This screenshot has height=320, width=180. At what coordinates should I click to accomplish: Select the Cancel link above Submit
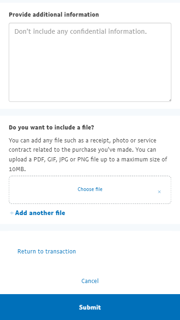pos(90,281)
